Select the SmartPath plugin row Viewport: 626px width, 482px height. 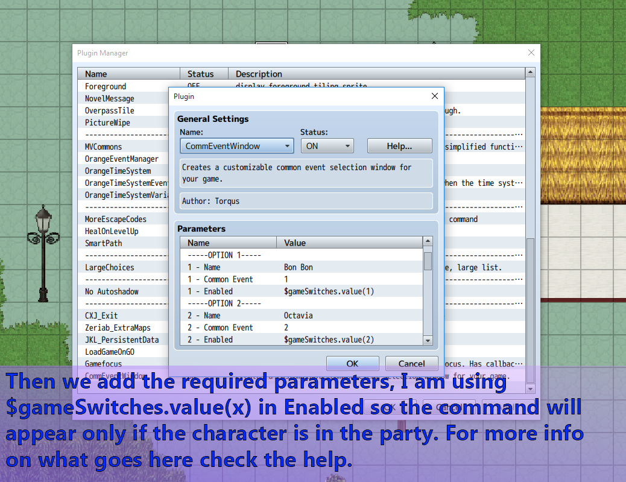(124, 243)
